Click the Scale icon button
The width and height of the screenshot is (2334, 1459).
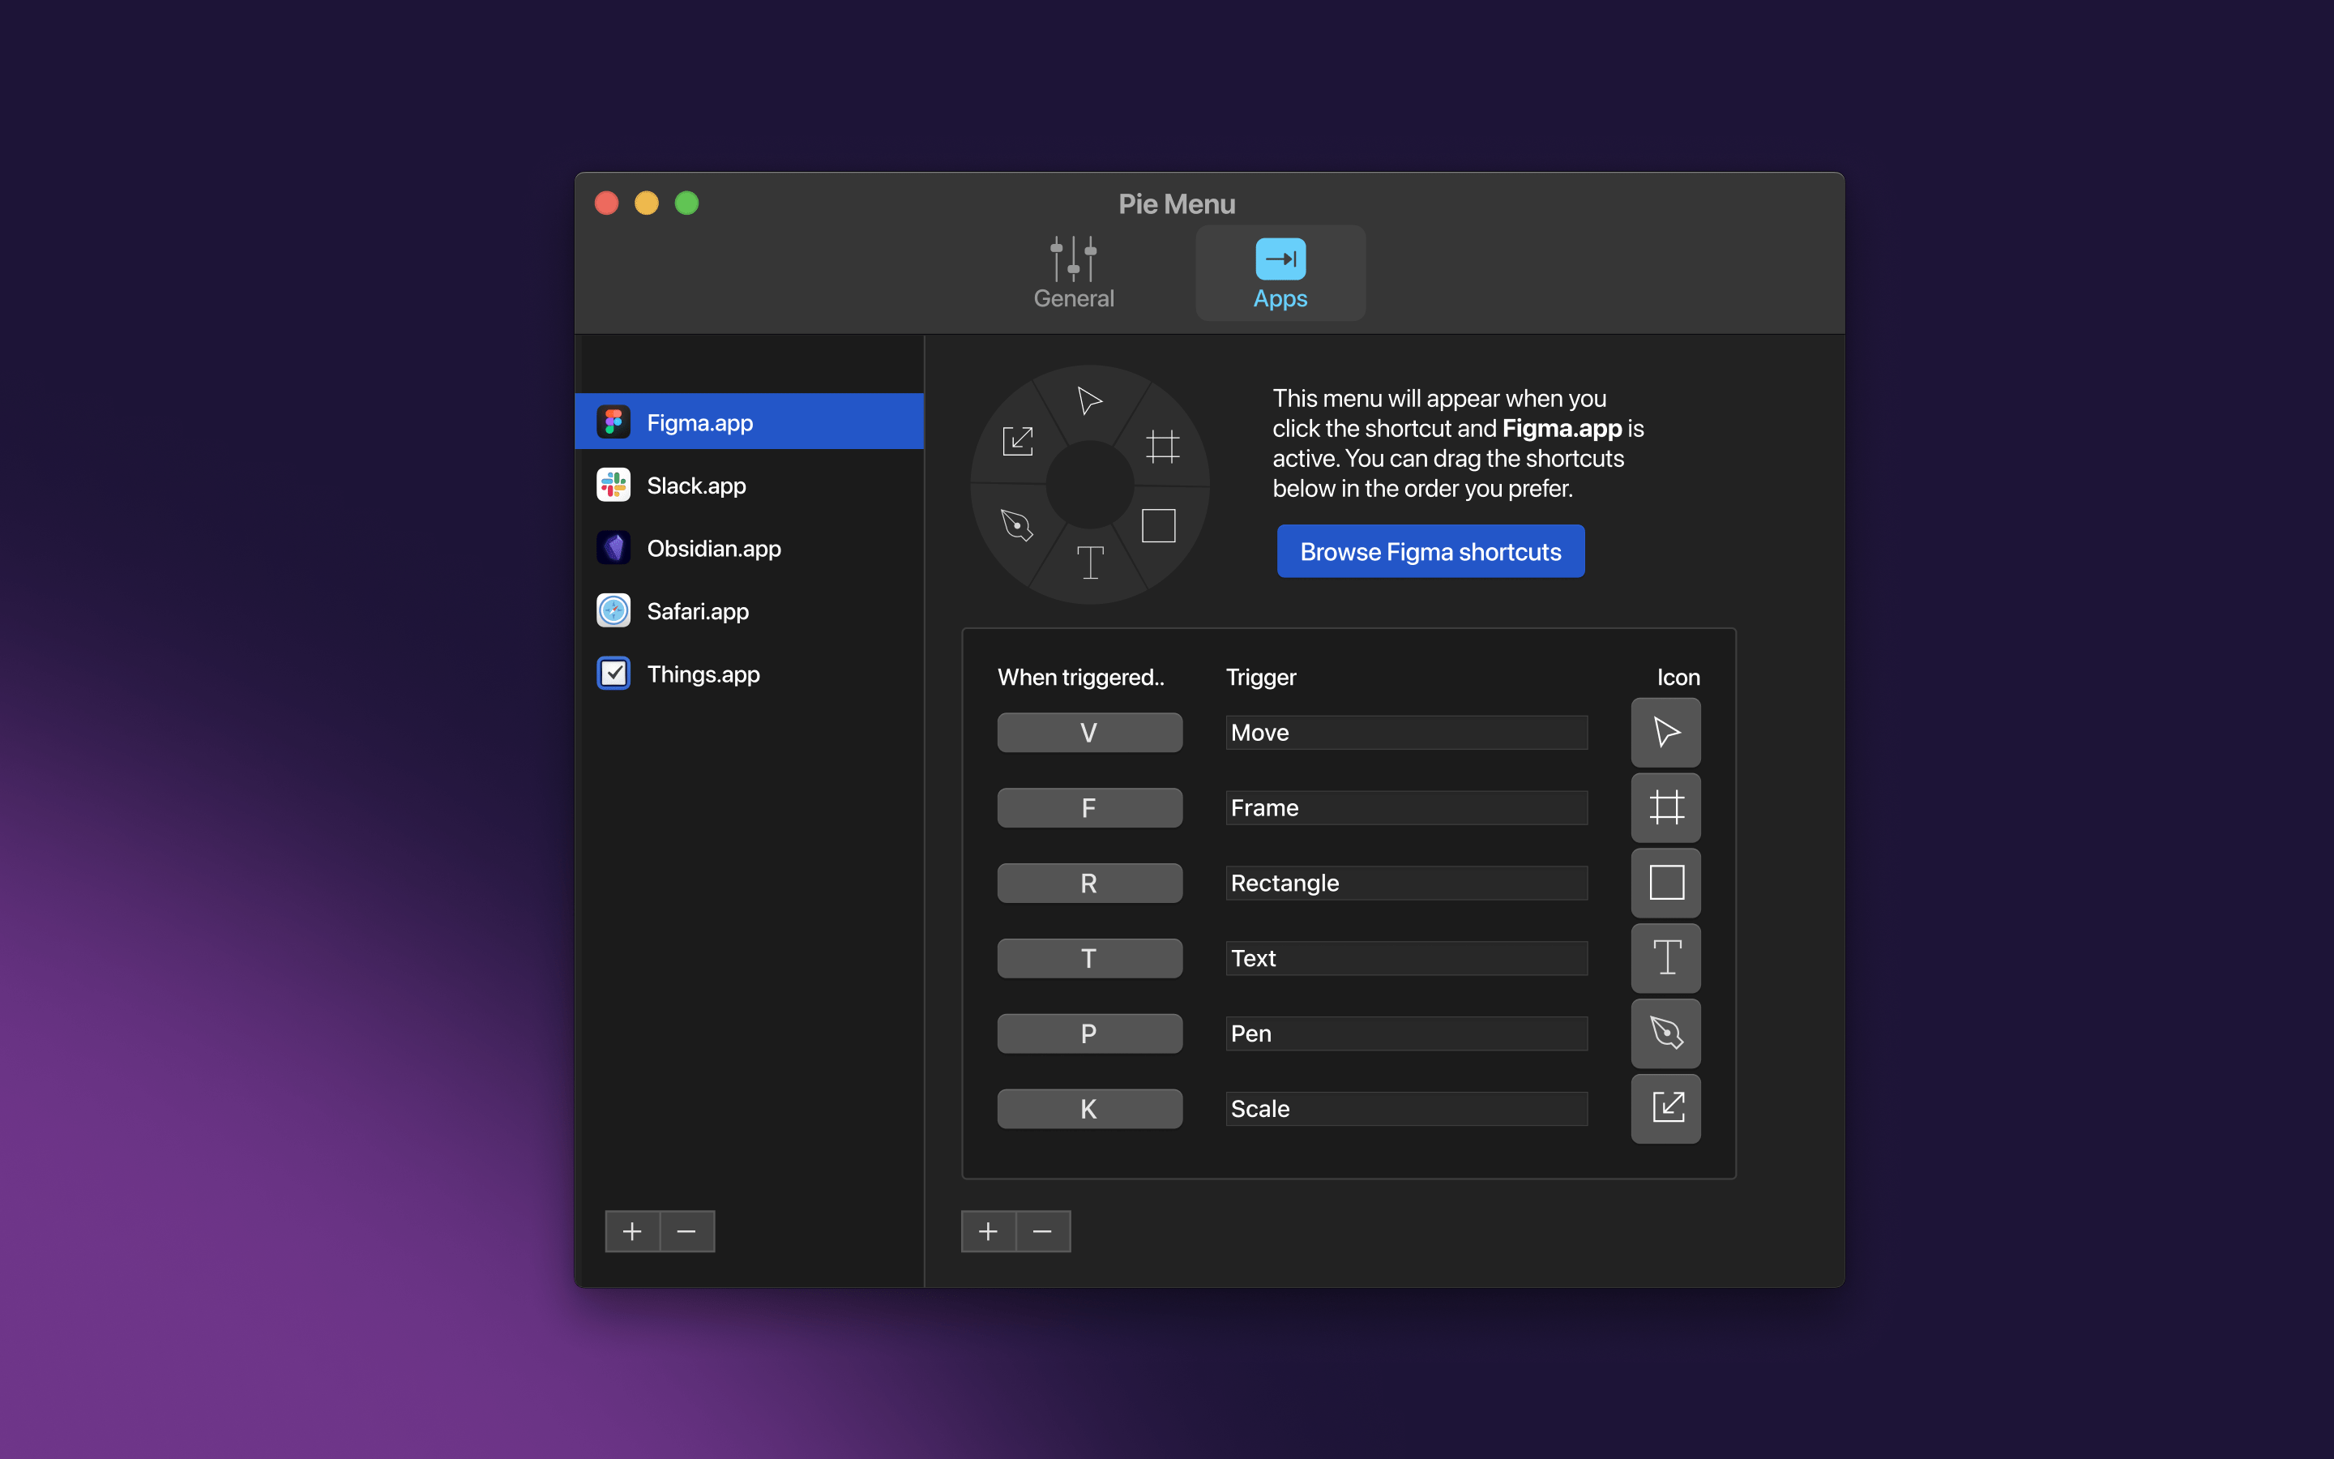pyautogui.click(x=1665, y=1109)
